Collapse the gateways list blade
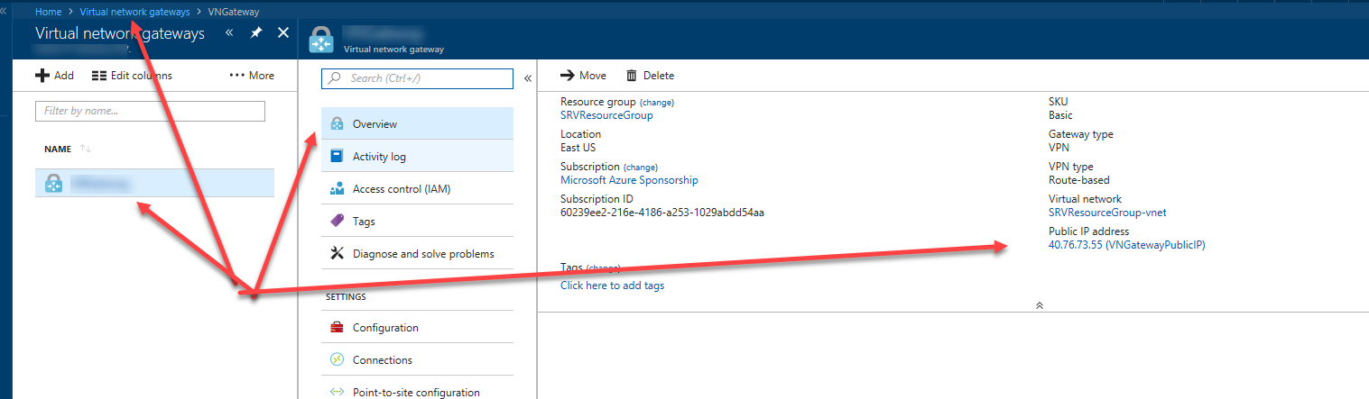This screenshot has height=399, width=1369. pyautogui.click(x=229, y=33)
